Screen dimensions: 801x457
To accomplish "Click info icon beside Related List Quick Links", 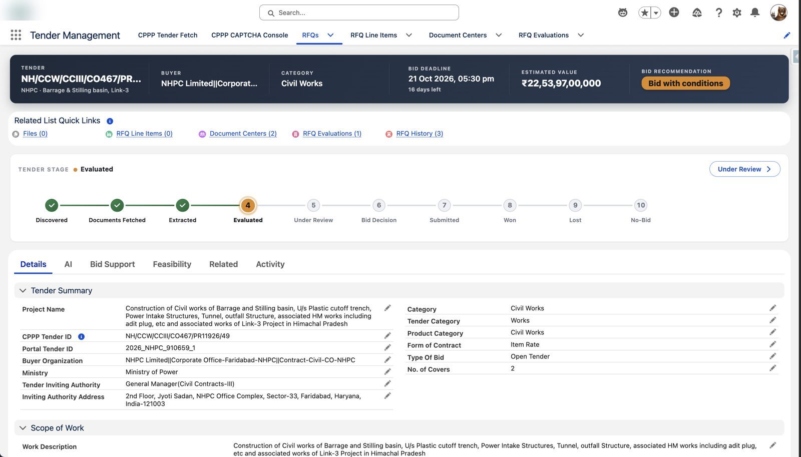I will point(110,121).
